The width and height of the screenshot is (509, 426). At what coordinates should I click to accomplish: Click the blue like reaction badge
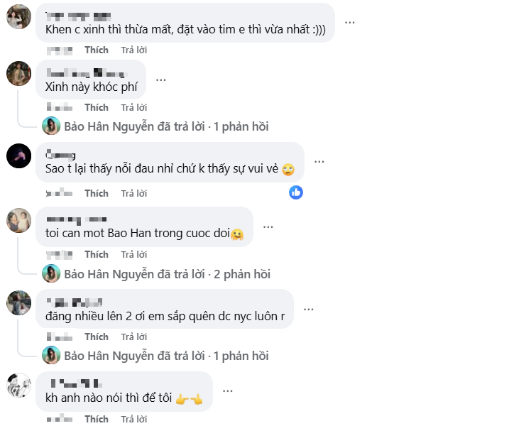(x=296, y=192)
